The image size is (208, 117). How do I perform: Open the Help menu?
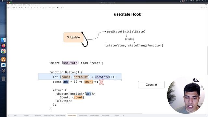pyautogui.click(x=29, y=5)
